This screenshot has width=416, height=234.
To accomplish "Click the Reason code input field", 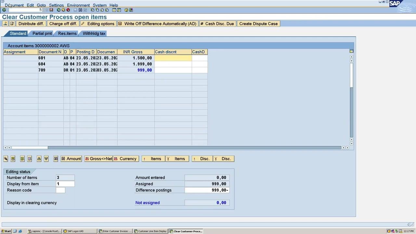I will tap(60, 190).
